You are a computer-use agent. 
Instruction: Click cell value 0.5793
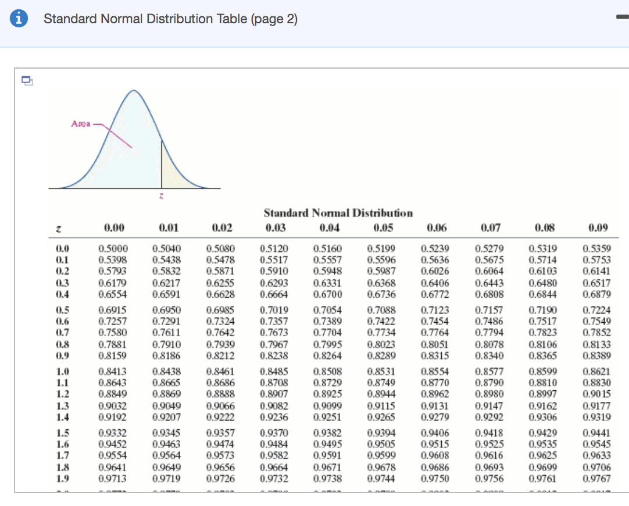click(x=113, y=271)
